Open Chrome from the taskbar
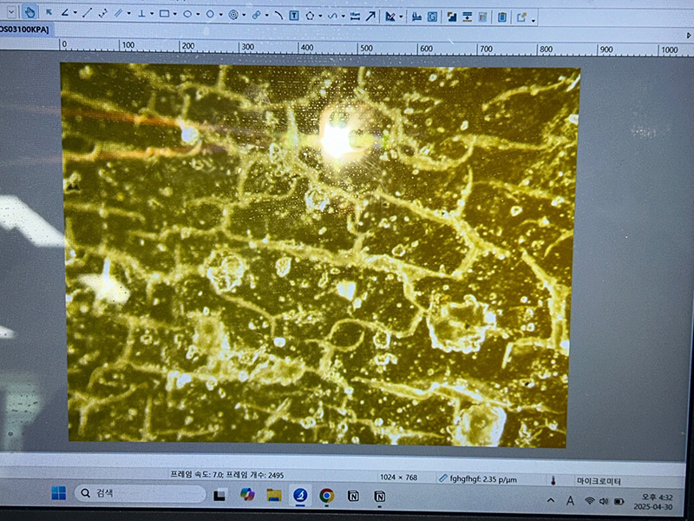The height and width of the screenshot is (521, 694). [326, 495]
